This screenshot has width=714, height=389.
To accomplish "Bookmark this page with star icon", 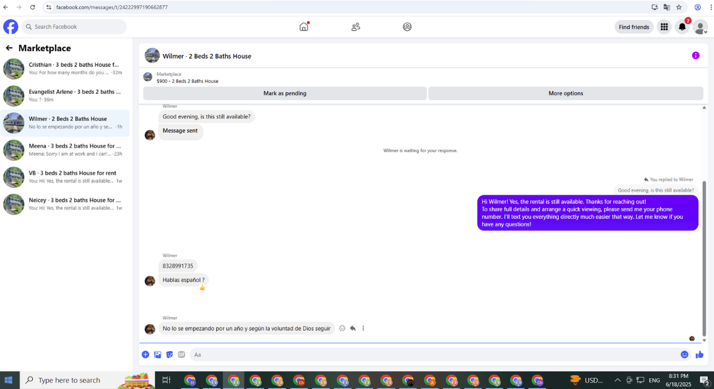I will coord(679,7).
